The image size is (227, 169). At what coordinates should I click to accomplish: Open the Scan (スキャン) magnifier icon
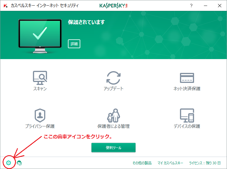coord(40,77)
